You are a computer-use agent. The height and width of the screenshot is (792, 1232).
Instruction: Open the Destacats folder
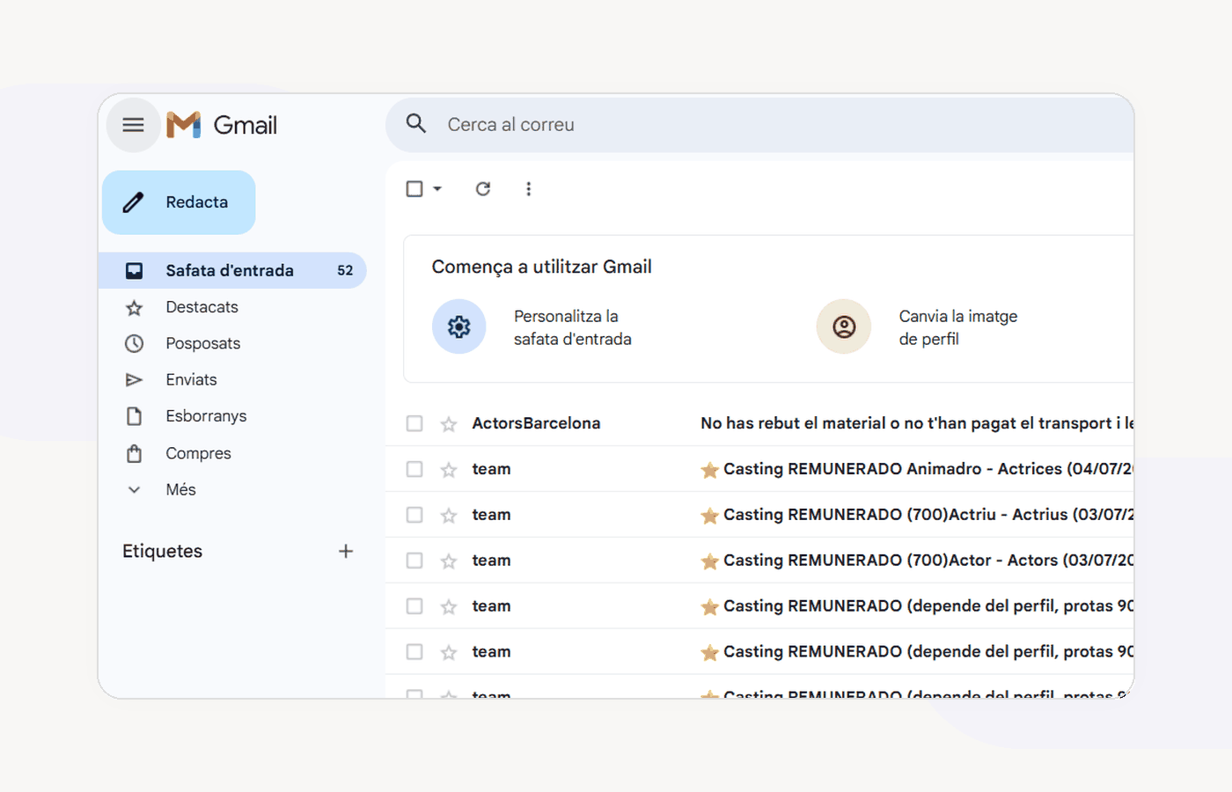202,307
